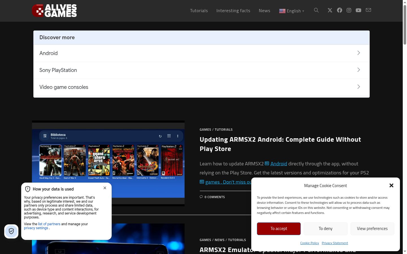Expand the Sony PlayStation discover row
This screenshot has width=407, height=254.
202,70
